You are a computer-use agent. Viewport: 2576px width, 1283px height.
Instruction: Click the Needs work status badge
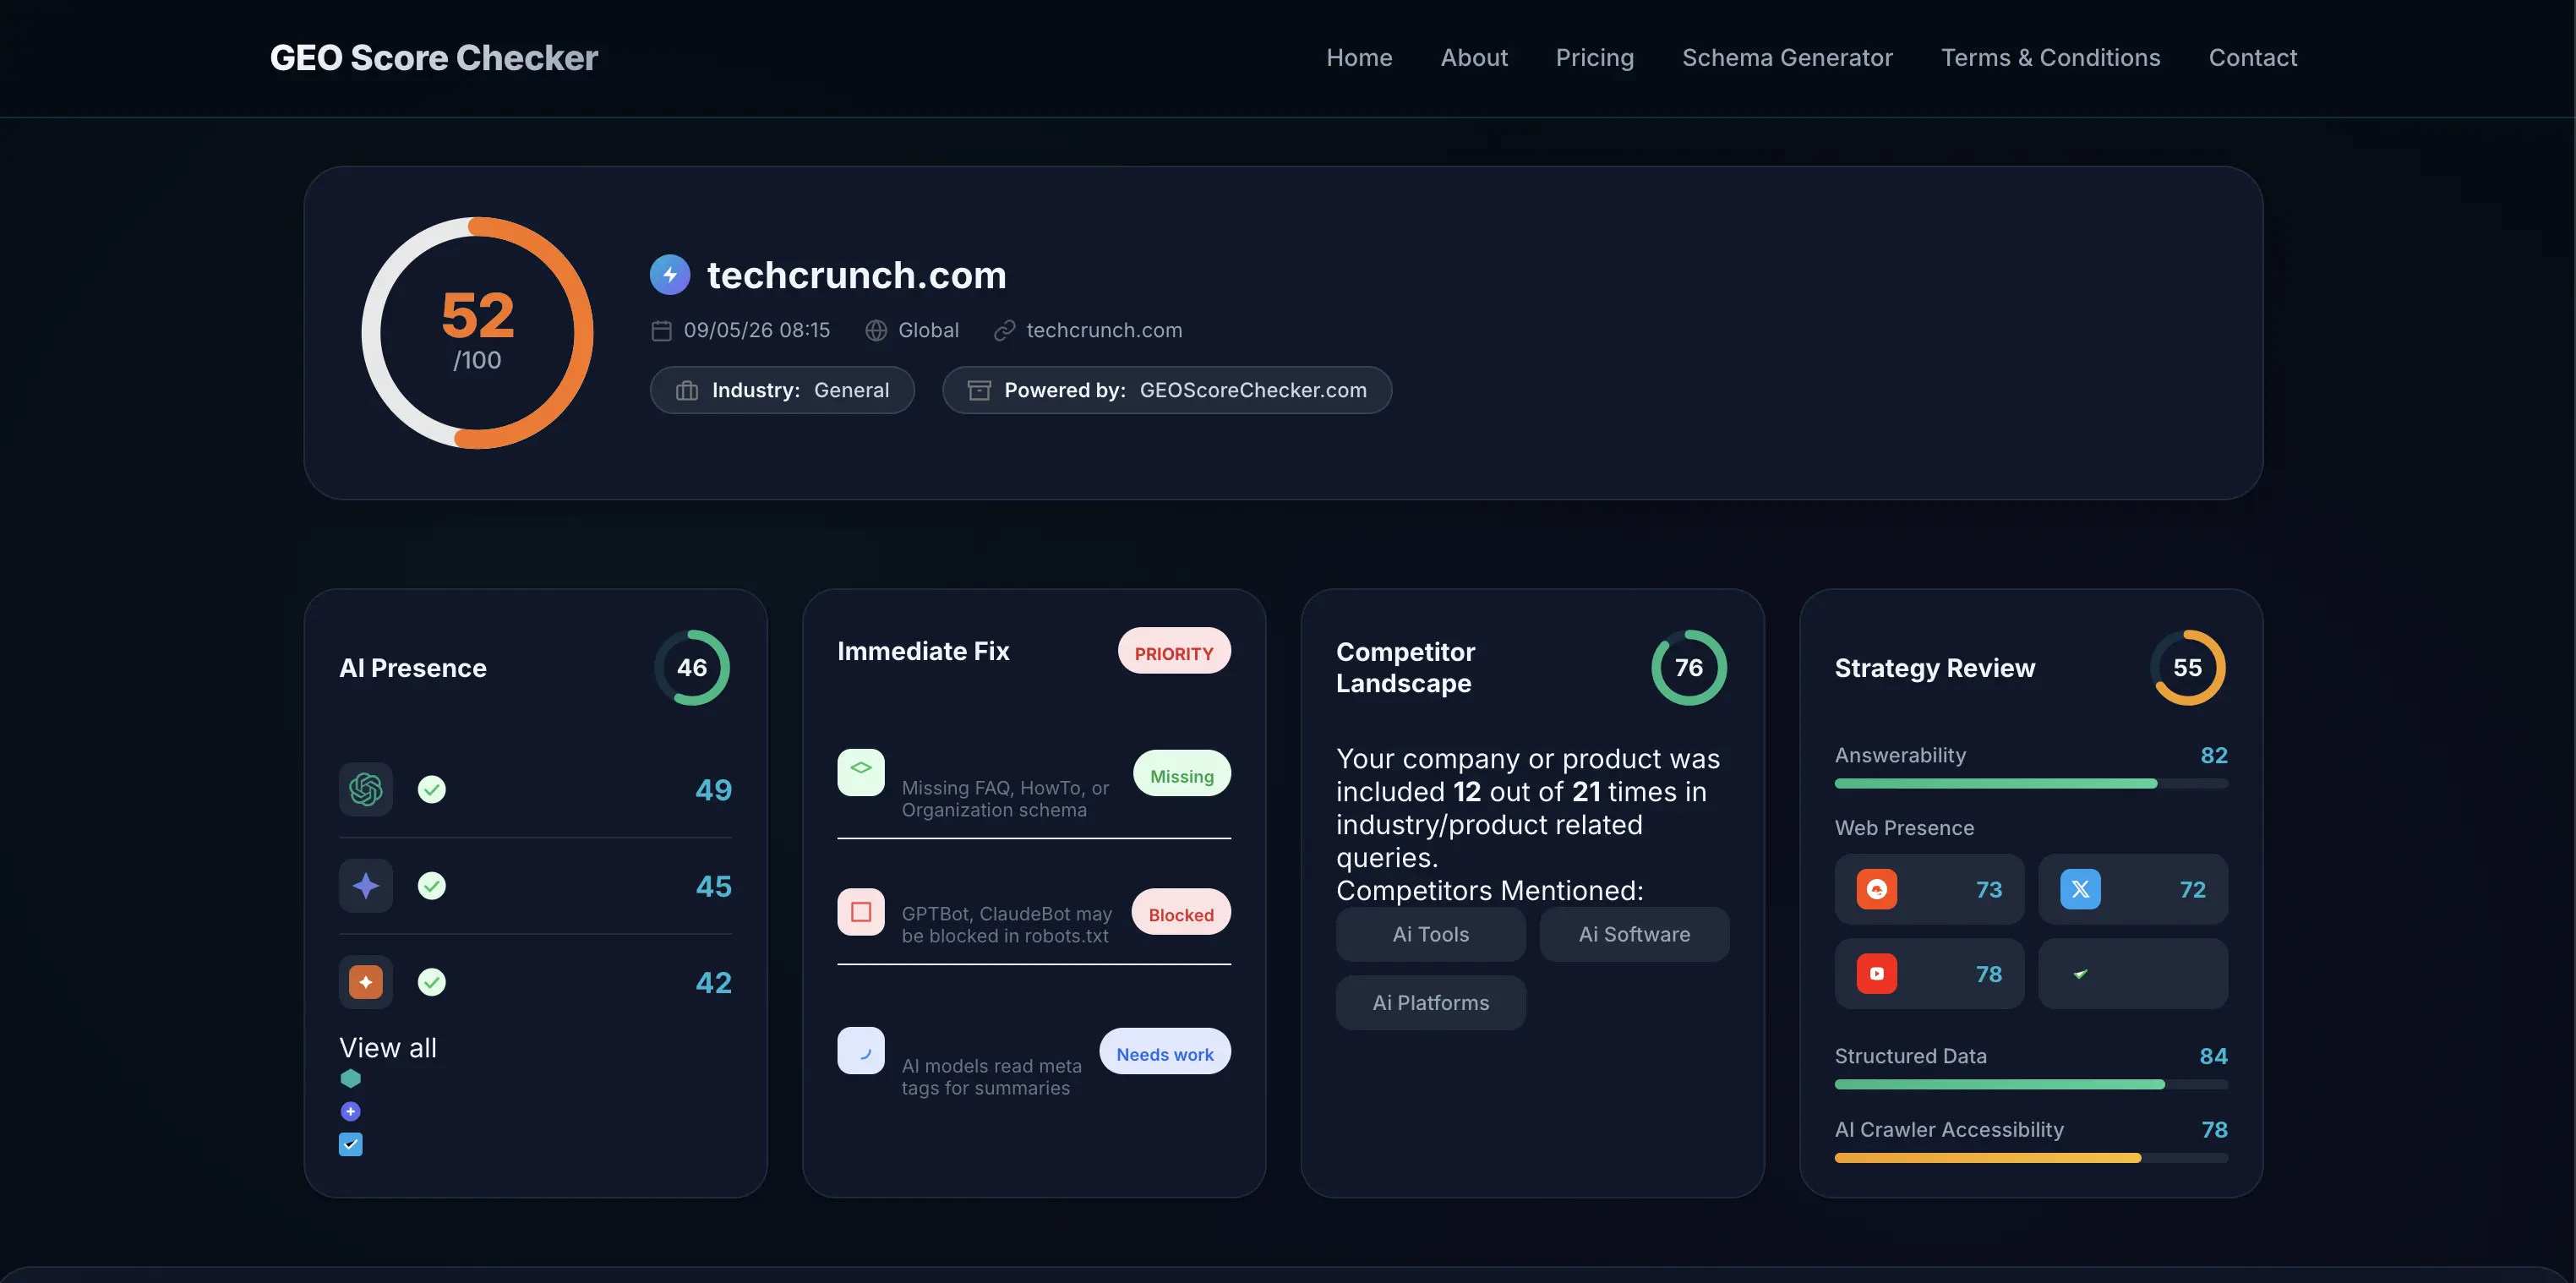point(1165,1053)
